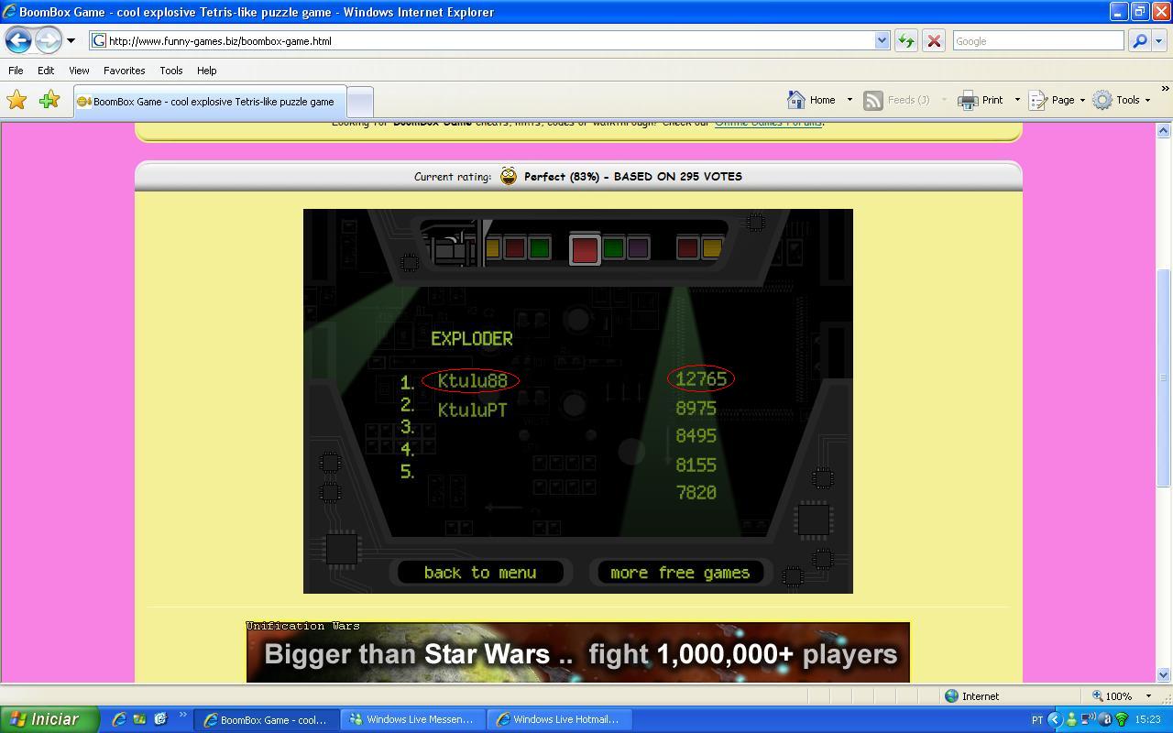Click the red Stop loading button

(x=933, y=40)
